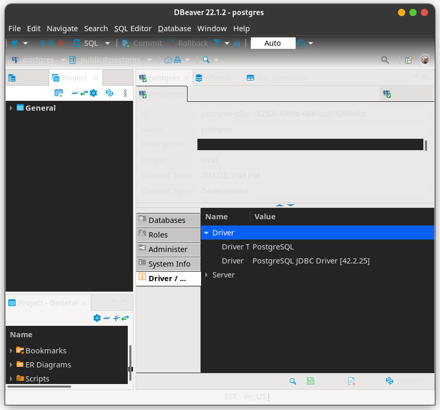Expand the Bookmarks folder
Screen dimensions: 440x410
[x=11, y=351]
